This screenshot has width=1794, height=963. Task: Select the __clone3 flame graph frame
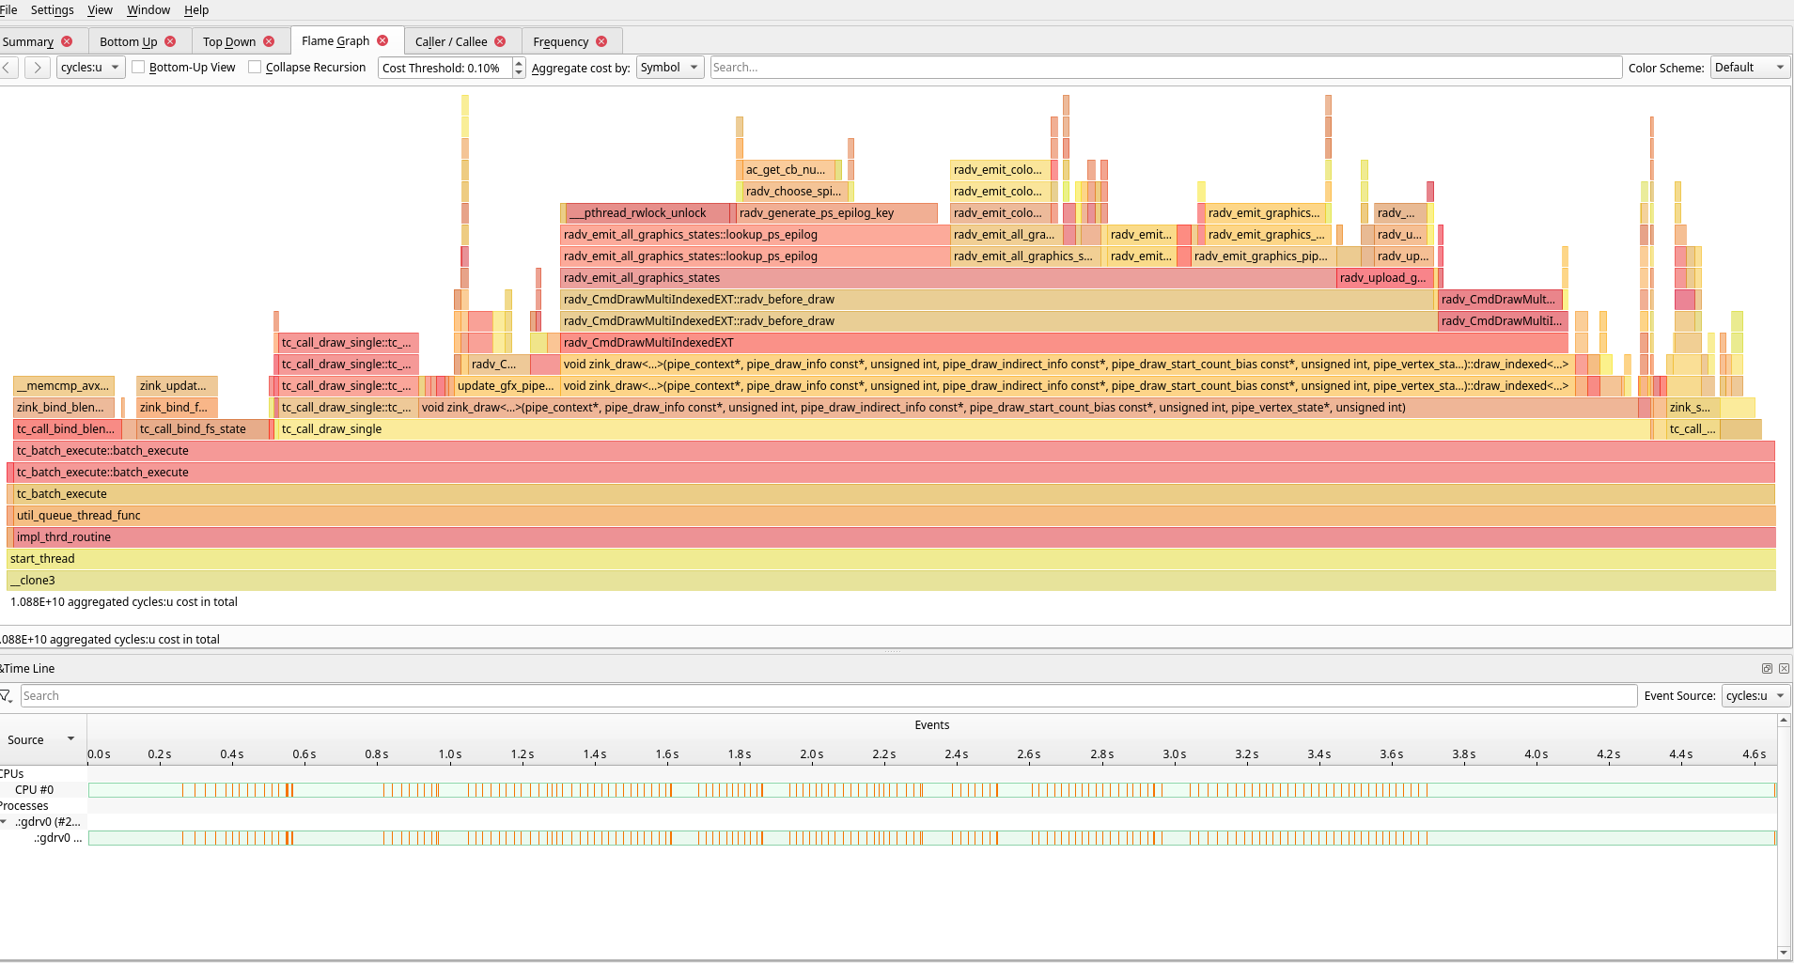click(x=891, y=581)
